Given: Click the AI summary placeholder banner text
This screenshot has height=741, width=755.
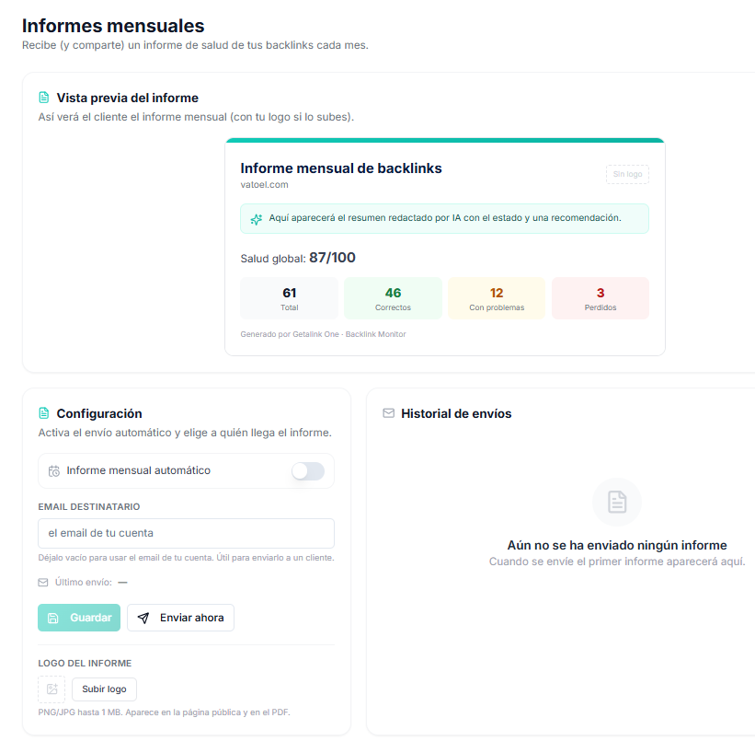Looking at the screenshot, I should [445, 218].
